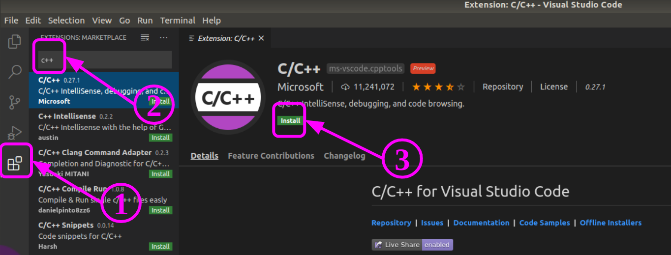Open the Offline Installers link
This screenshot has width=671, height=255.
coord(610,223)
